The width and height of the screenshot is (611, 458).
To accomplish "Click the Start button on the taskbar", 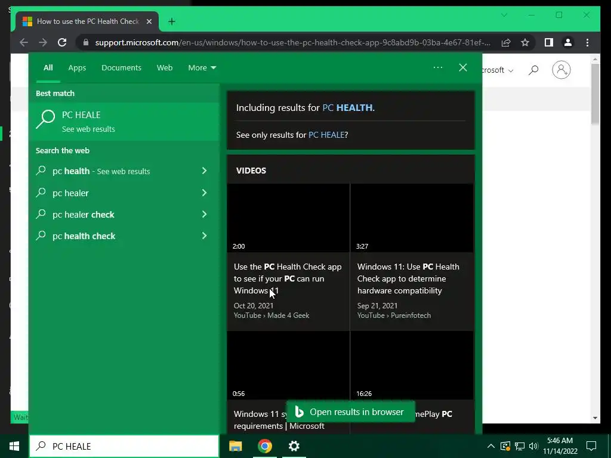I will (14, 446).
